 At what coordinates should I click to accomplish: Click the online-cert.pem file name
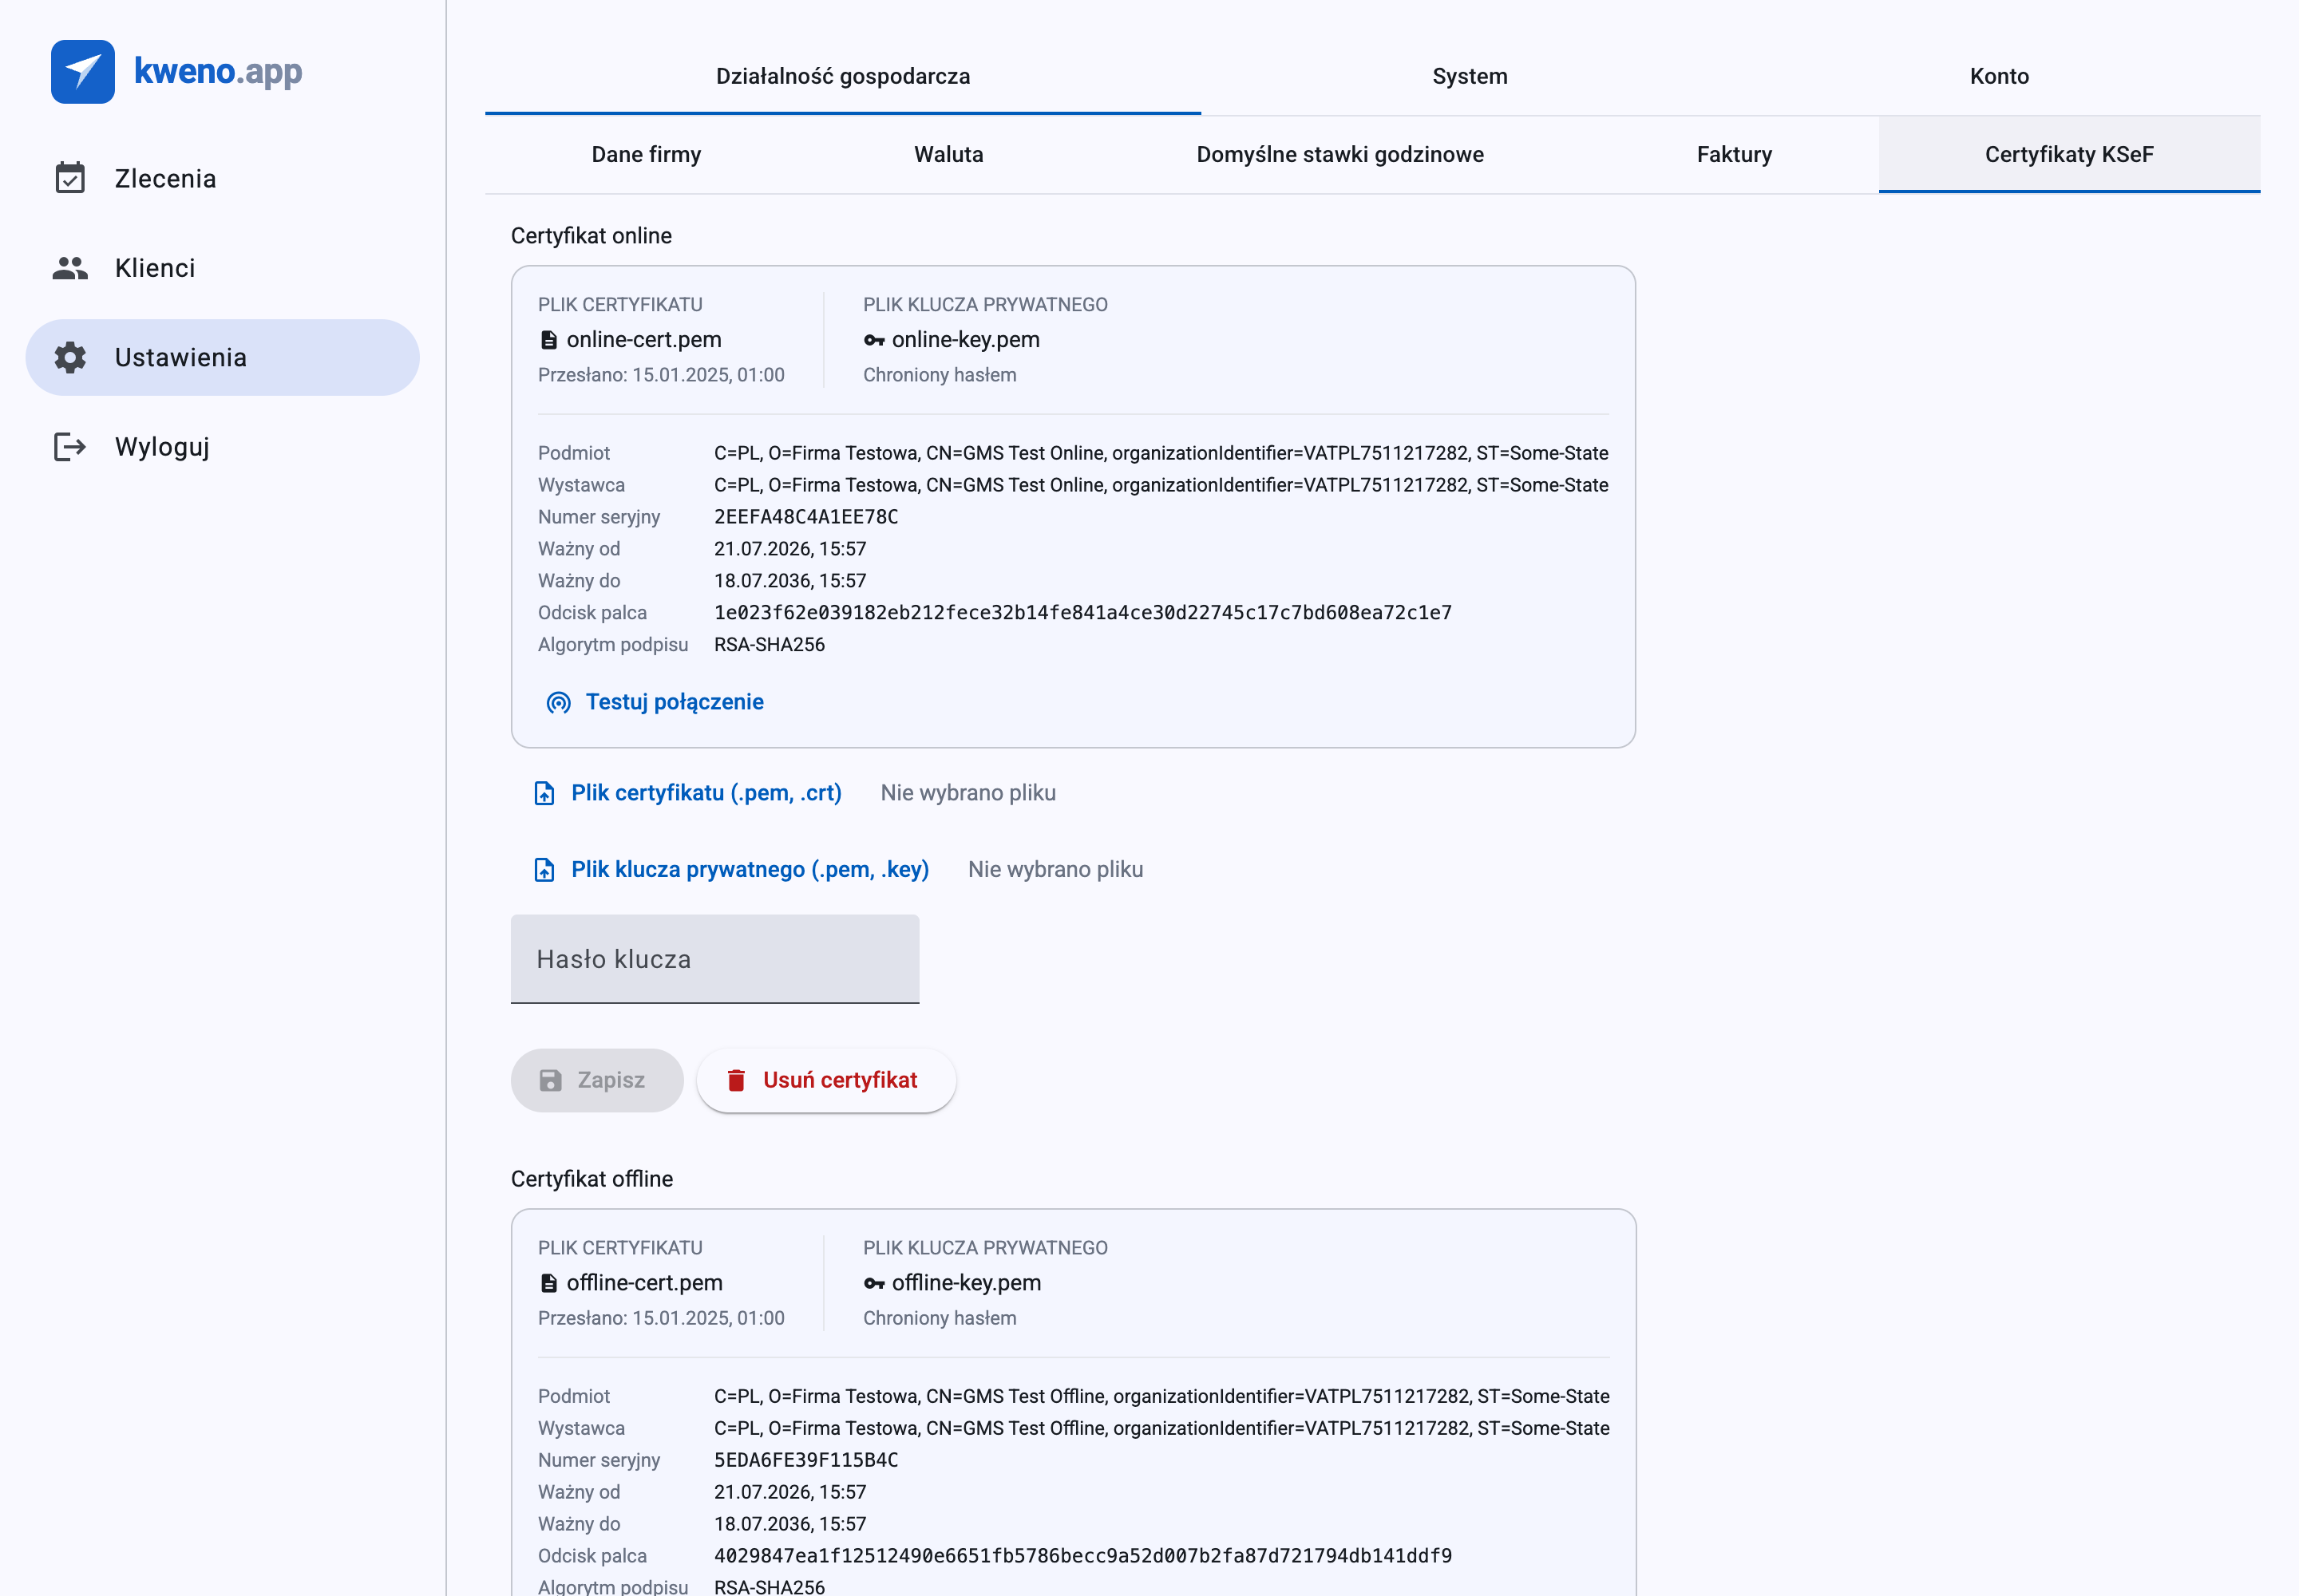tap(644, 340)
